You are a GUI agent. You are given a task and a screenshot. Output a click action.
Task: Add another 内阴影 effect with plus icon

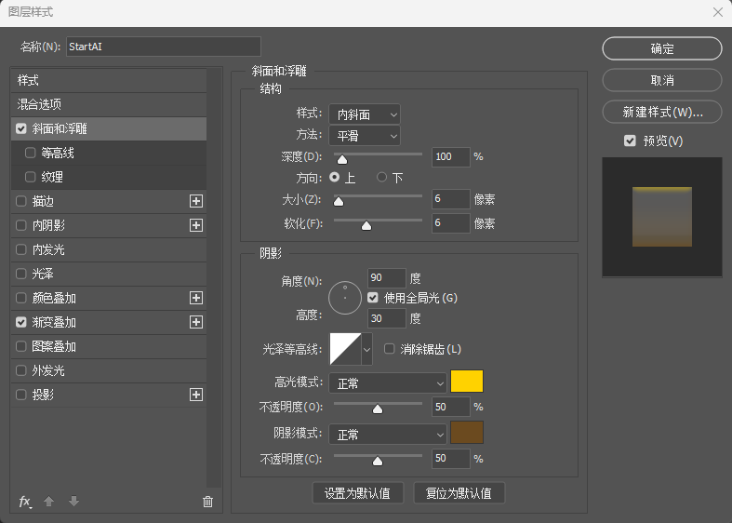(x=196, y=225)
